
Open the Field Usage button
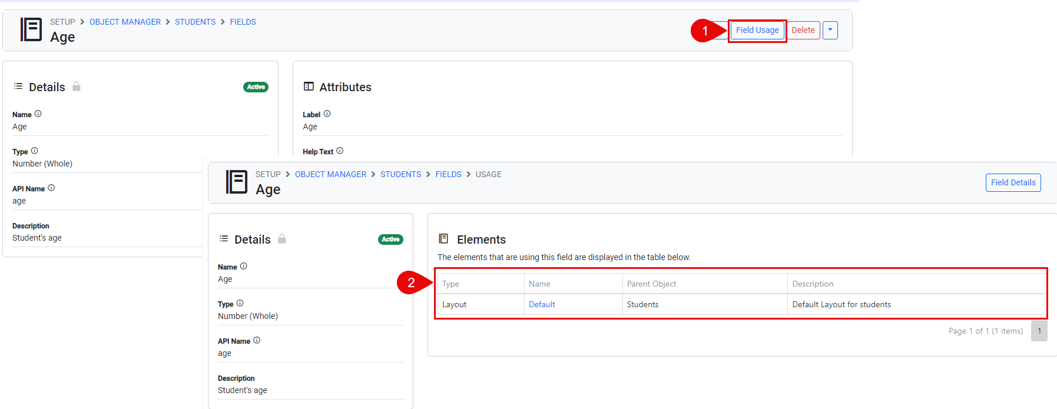(757, 30)
